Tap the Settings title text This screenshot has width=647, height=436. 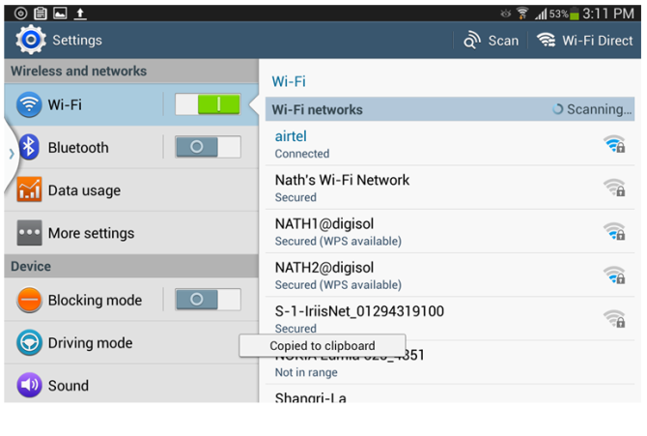pyautogui.click(x=76, y=40)
